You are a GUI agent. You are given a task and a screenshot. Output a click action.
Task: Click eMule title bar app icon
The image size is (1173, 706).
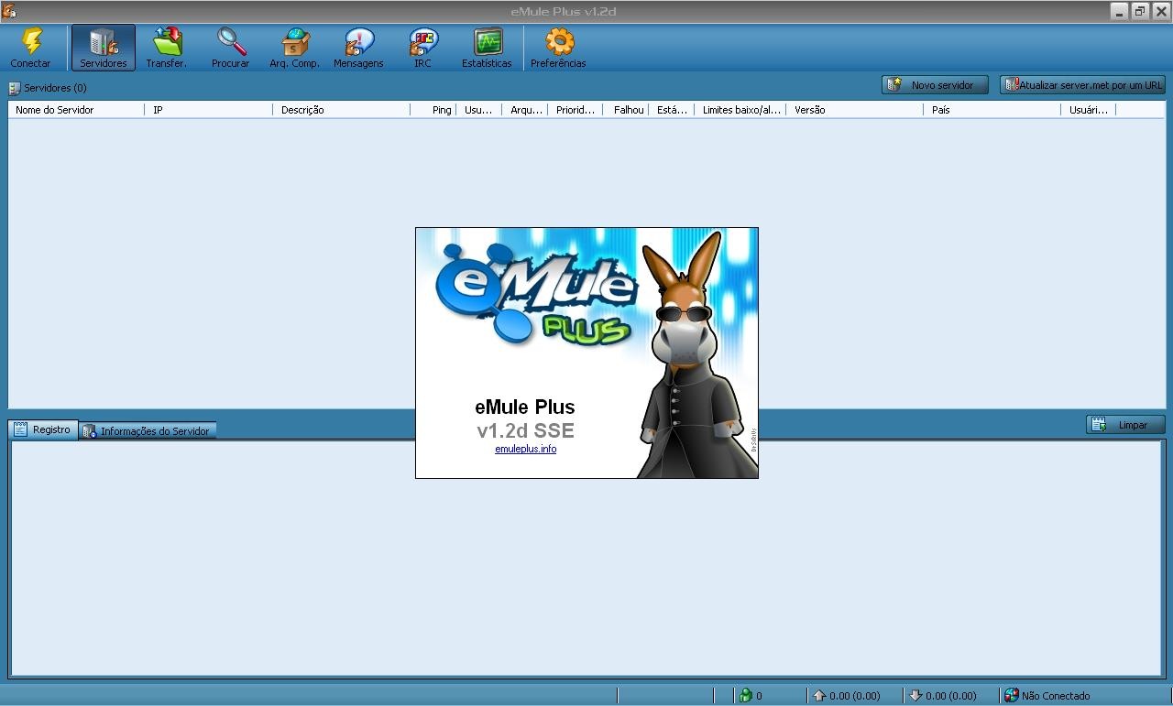pyautogui.click(x=8, y=11)
